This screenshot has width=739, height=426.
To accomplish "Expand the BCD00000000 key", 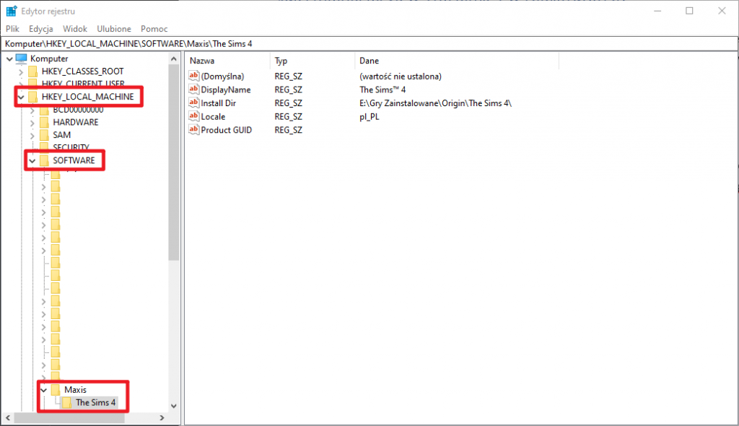I will (32, 110).
